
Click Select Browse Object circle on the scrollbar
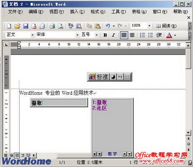tap(188, 144)
